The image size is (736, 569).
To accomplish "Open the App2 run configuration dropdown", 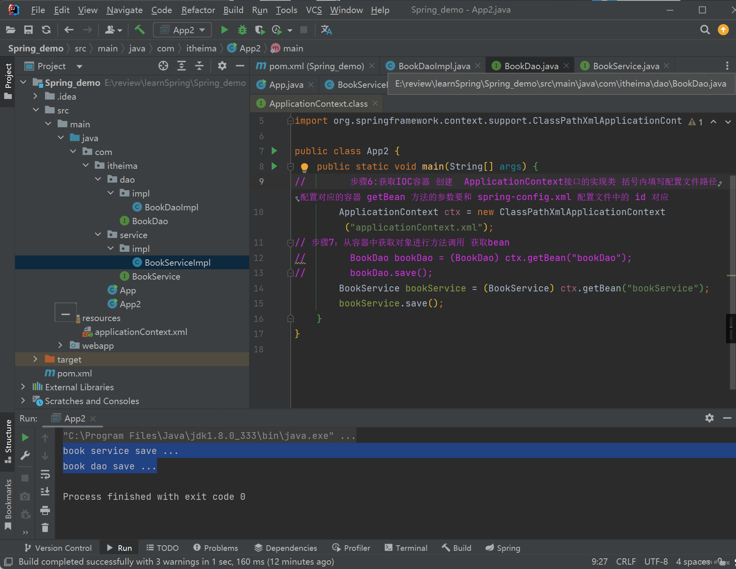I will coord(183,30).
